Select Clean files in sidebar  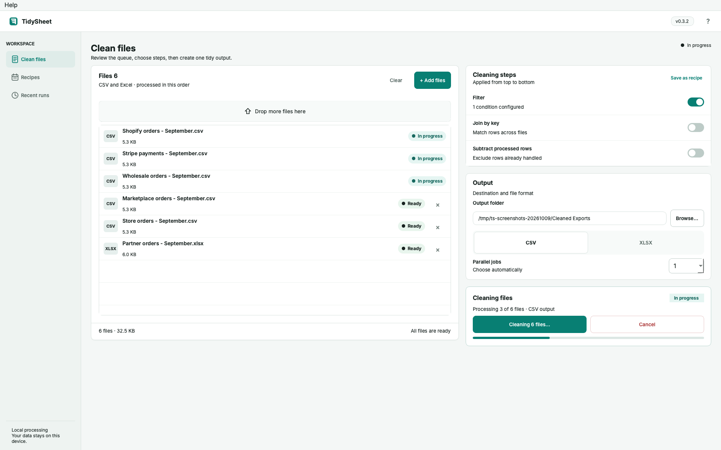click(41, 59)
